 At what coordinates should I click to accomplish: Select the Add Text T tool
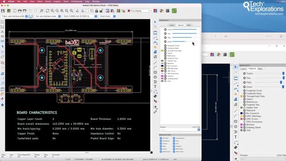[155, 87]
